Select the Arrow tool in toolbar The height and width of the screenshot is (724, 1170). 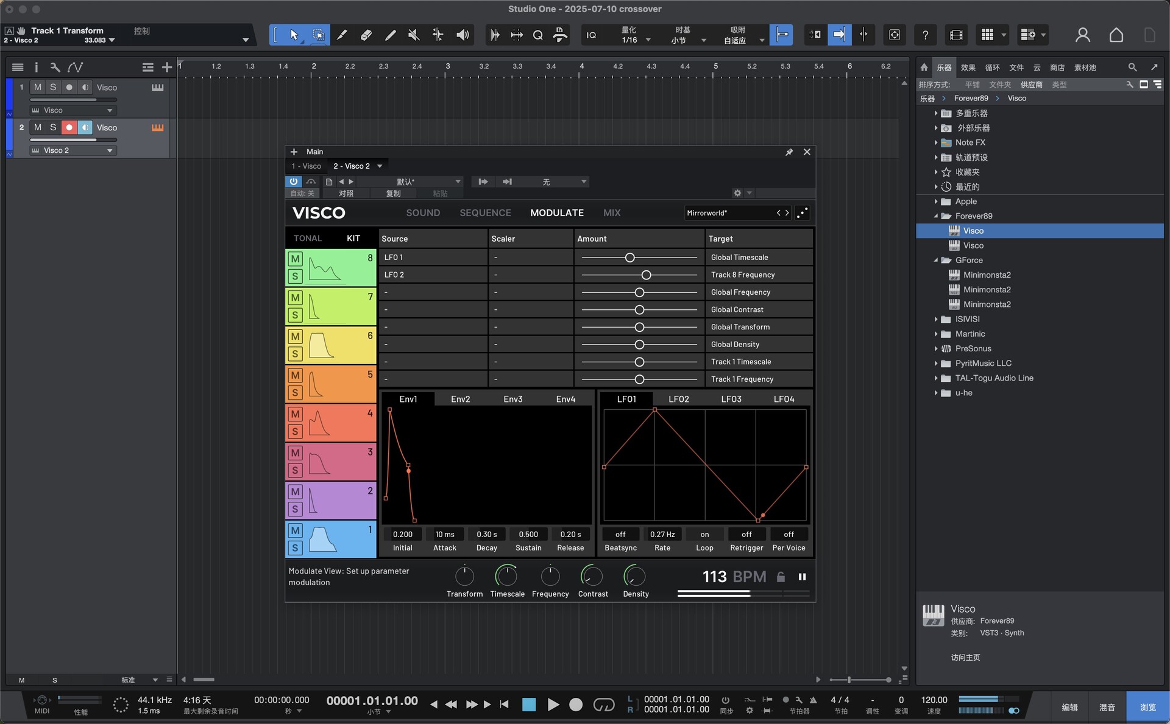(294, 35)
